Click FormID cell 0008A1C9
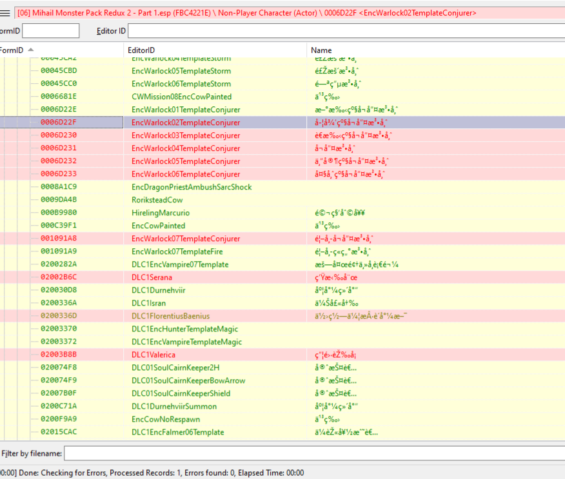Viewport: 565px width, 479px height. click(59, 186)
